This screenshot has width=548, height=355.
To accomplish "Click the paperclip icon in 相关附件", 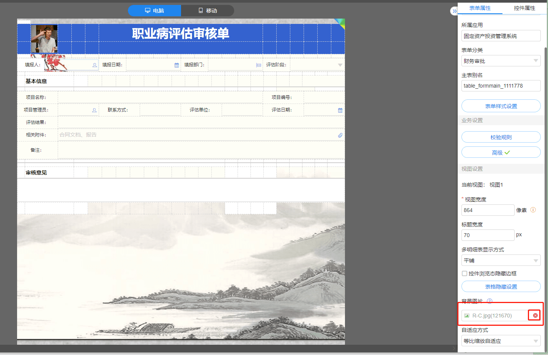I will [x=340, y=135].
